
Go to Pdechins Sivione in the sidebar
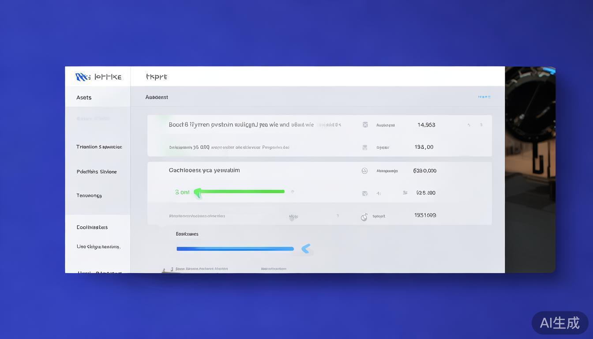coord(97,172)
